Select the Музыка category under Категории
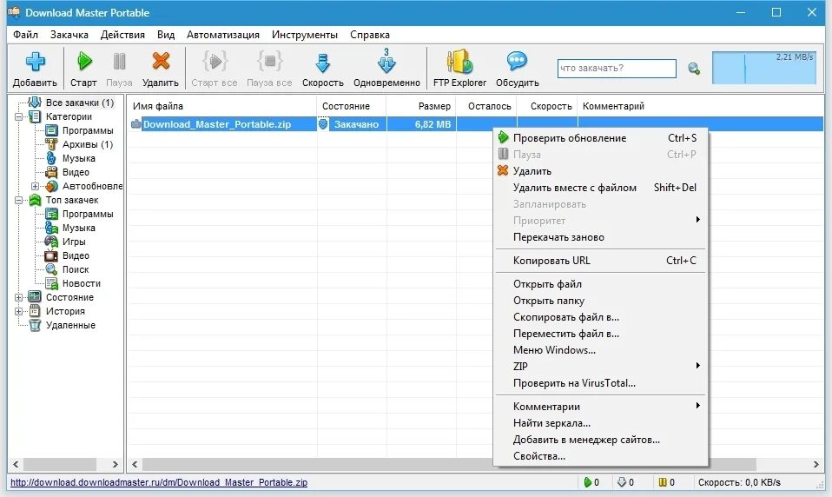 click(x=78, y=158)
